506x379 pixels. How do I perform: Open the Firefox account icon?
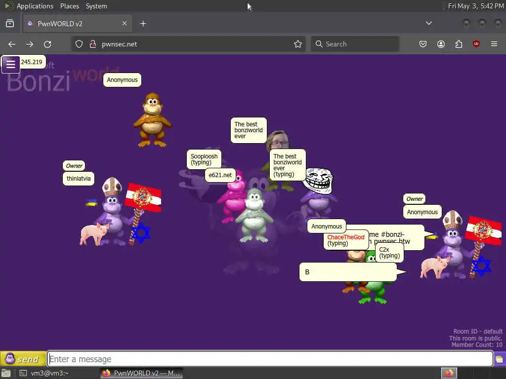[441, 44]
